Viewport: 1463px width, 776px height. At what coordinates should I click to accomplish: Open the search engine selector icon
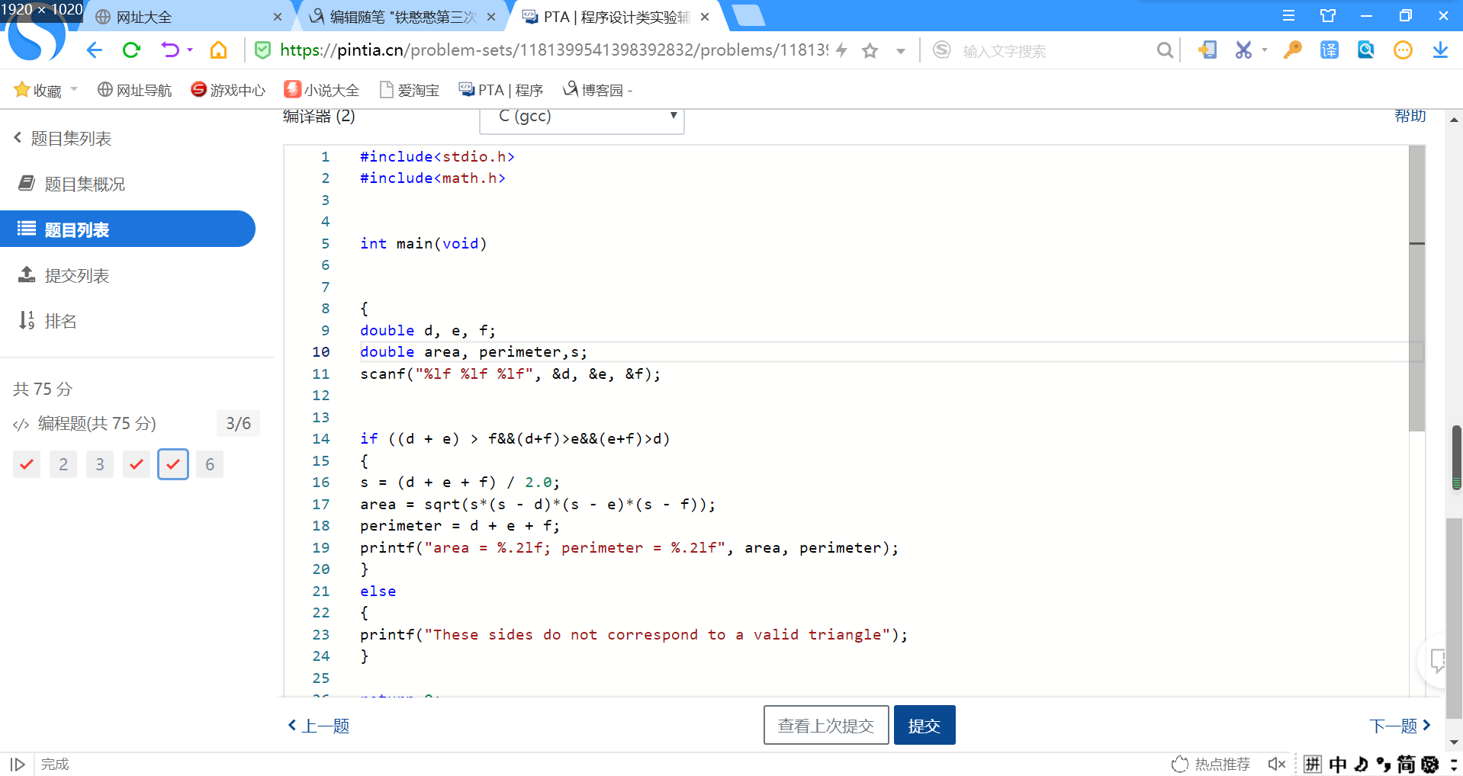pyautogui.click(x=942, y=50)
